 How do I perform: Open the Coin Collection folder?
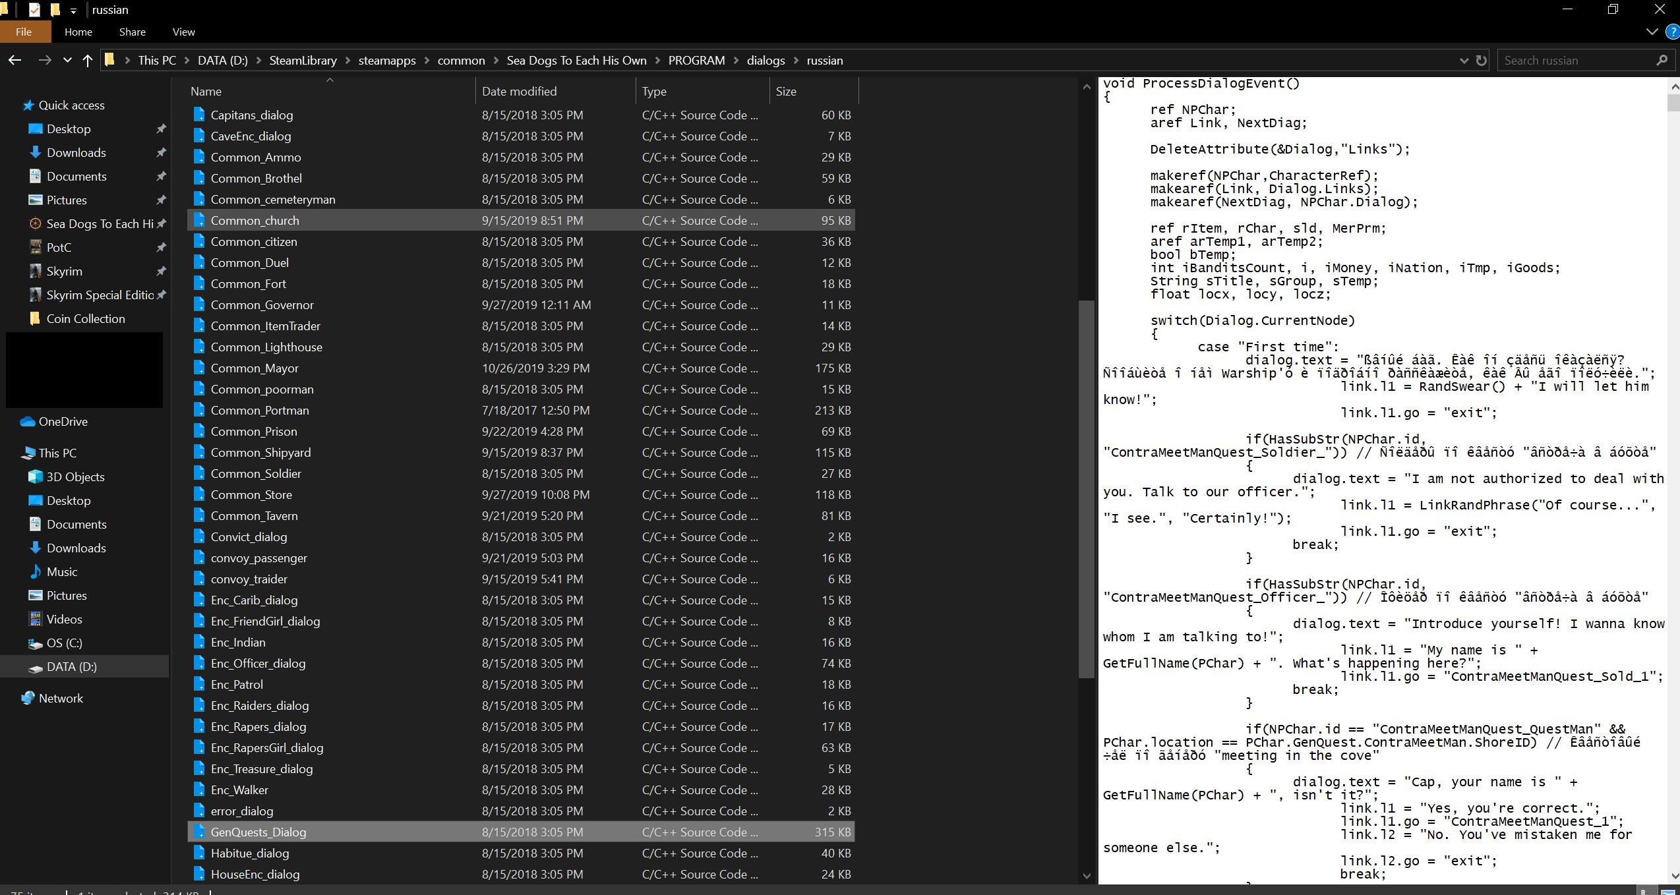coord(85,318)
